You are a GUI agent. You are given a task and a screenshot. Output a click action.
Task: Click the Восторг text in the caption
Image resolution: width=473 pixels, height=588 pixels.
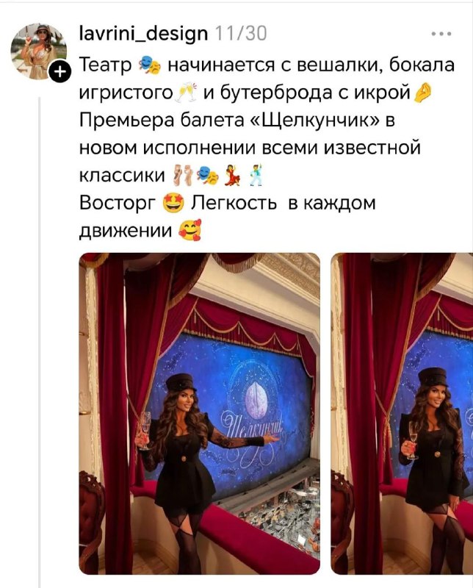click(118, 204)
